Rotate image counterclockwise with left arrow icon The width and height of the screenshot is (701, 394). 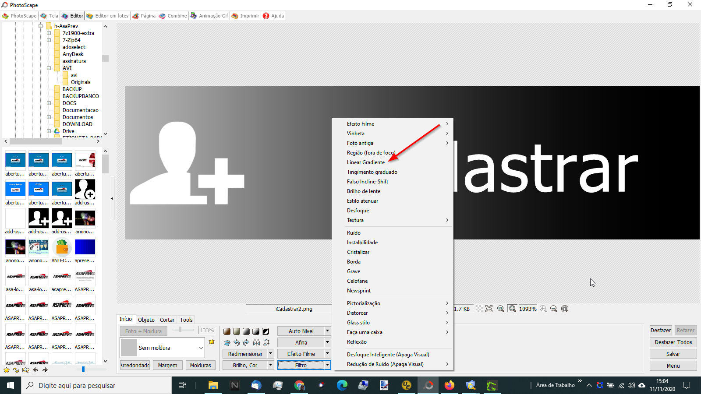237,343
